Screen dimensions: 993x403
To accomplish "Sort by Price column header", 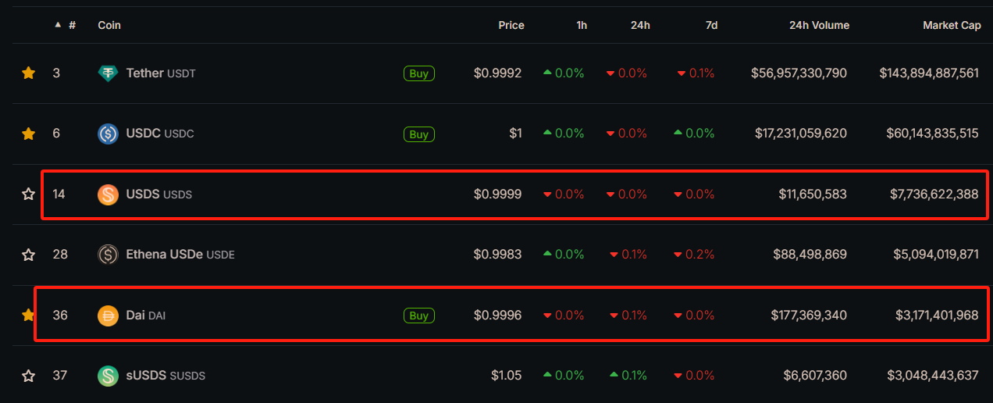I will coord(511,25).
